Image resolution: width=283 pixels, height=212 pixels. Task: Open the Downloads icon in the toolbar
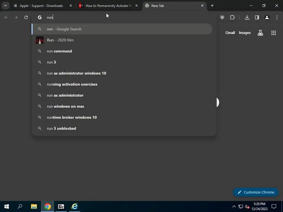coord(247,17)
